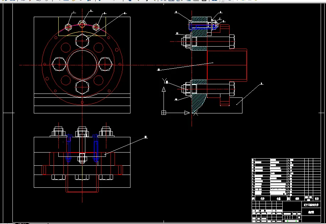Select the upper bolt hex head in section view
Image resolution: width=326 pixels, height=224 pixels.
232,42
